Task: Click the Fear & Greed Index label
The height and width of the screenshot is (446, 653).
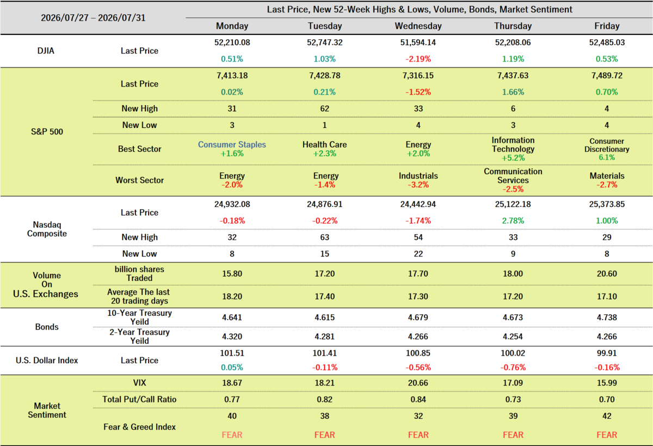Action: 139,427
